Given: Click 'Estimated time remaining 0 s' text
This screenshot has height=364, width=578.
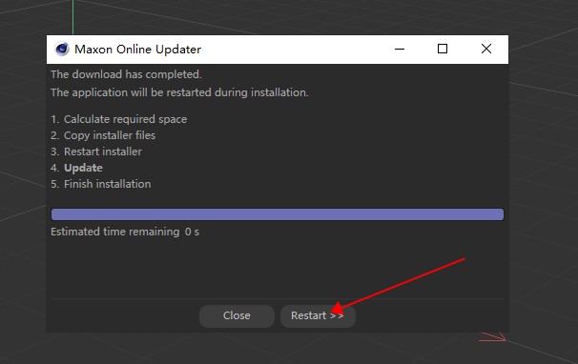Looking at the screenshot, I should coord(125,232).
